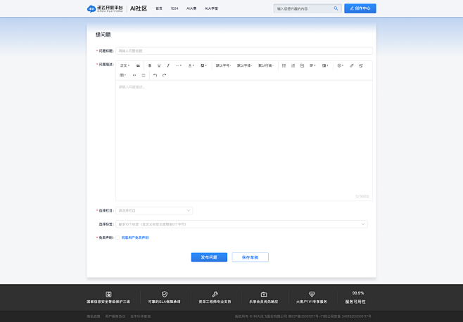Image resolution: width=463 pixels, height=322 pixels.
Task: Focus the 问题标题 title input field
Action: point(243,51)
